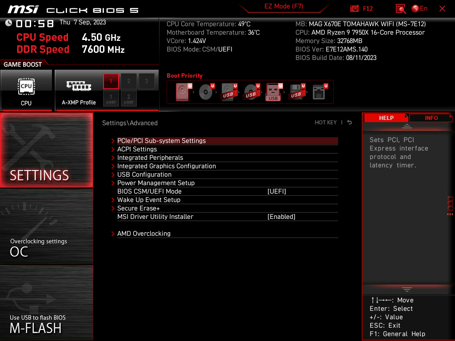Image resolution: width=455 pixels, height=341 pixels.
Task: Change BIOS CSM/UEFI Mode [UEFI] value
Action: tap(276, 191)
